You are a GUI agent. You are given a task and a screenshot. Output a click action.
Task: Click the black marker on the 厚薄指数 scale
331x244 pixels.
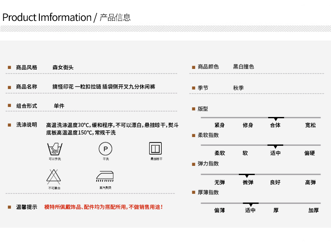251,204
